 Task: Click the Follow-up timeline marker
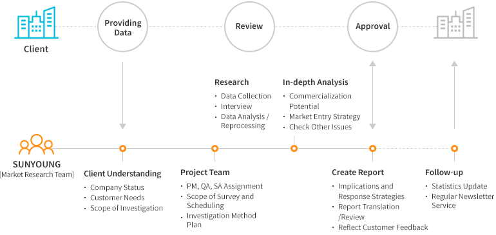tap(455, 148)
